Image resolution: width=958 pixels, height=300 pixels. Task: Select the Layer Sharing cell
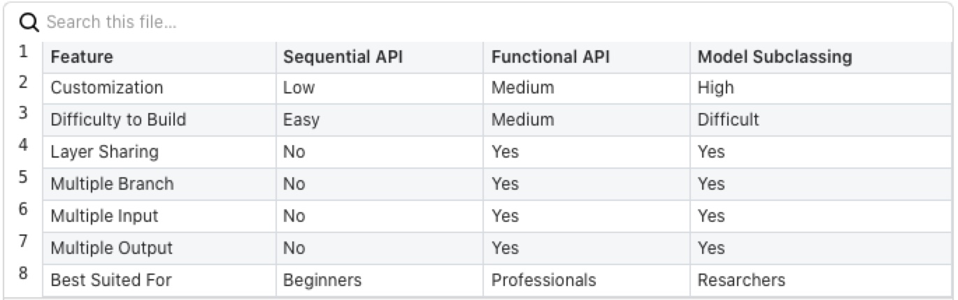point(159,152)
